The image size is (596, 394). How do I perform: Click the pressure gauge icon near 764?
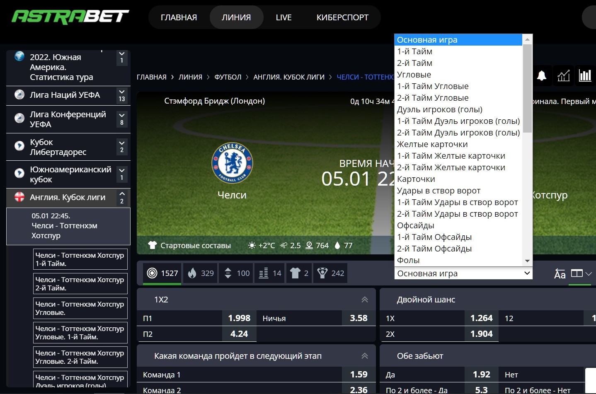[x=309, y=245]
